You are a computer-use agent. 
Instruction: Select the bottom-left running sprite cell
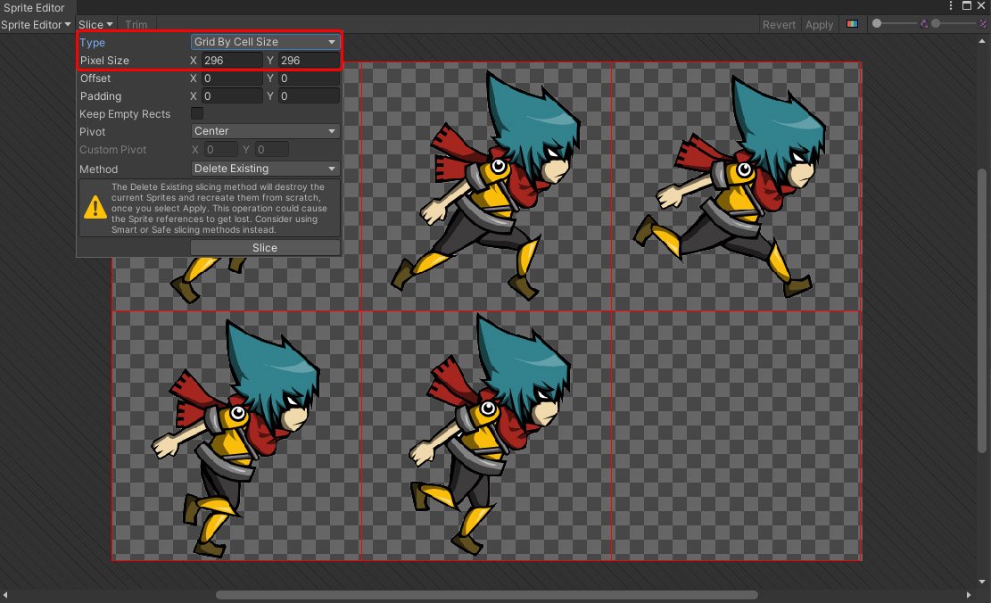pyautogui.click(x=235, y=435)
